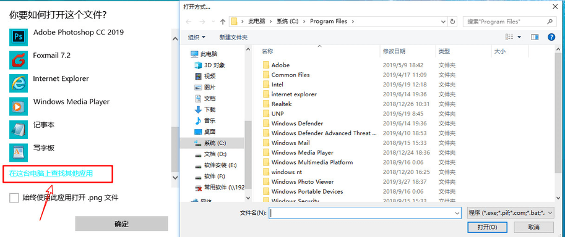Screen dimensions: 565x237
Task: Enable 始终使用此应用打开 .png 文件 checkbox
Action: 14,197
